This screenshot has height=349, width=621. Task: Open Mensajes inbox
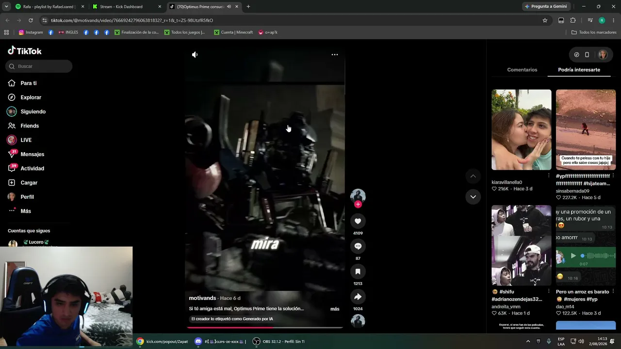point(32,154)
